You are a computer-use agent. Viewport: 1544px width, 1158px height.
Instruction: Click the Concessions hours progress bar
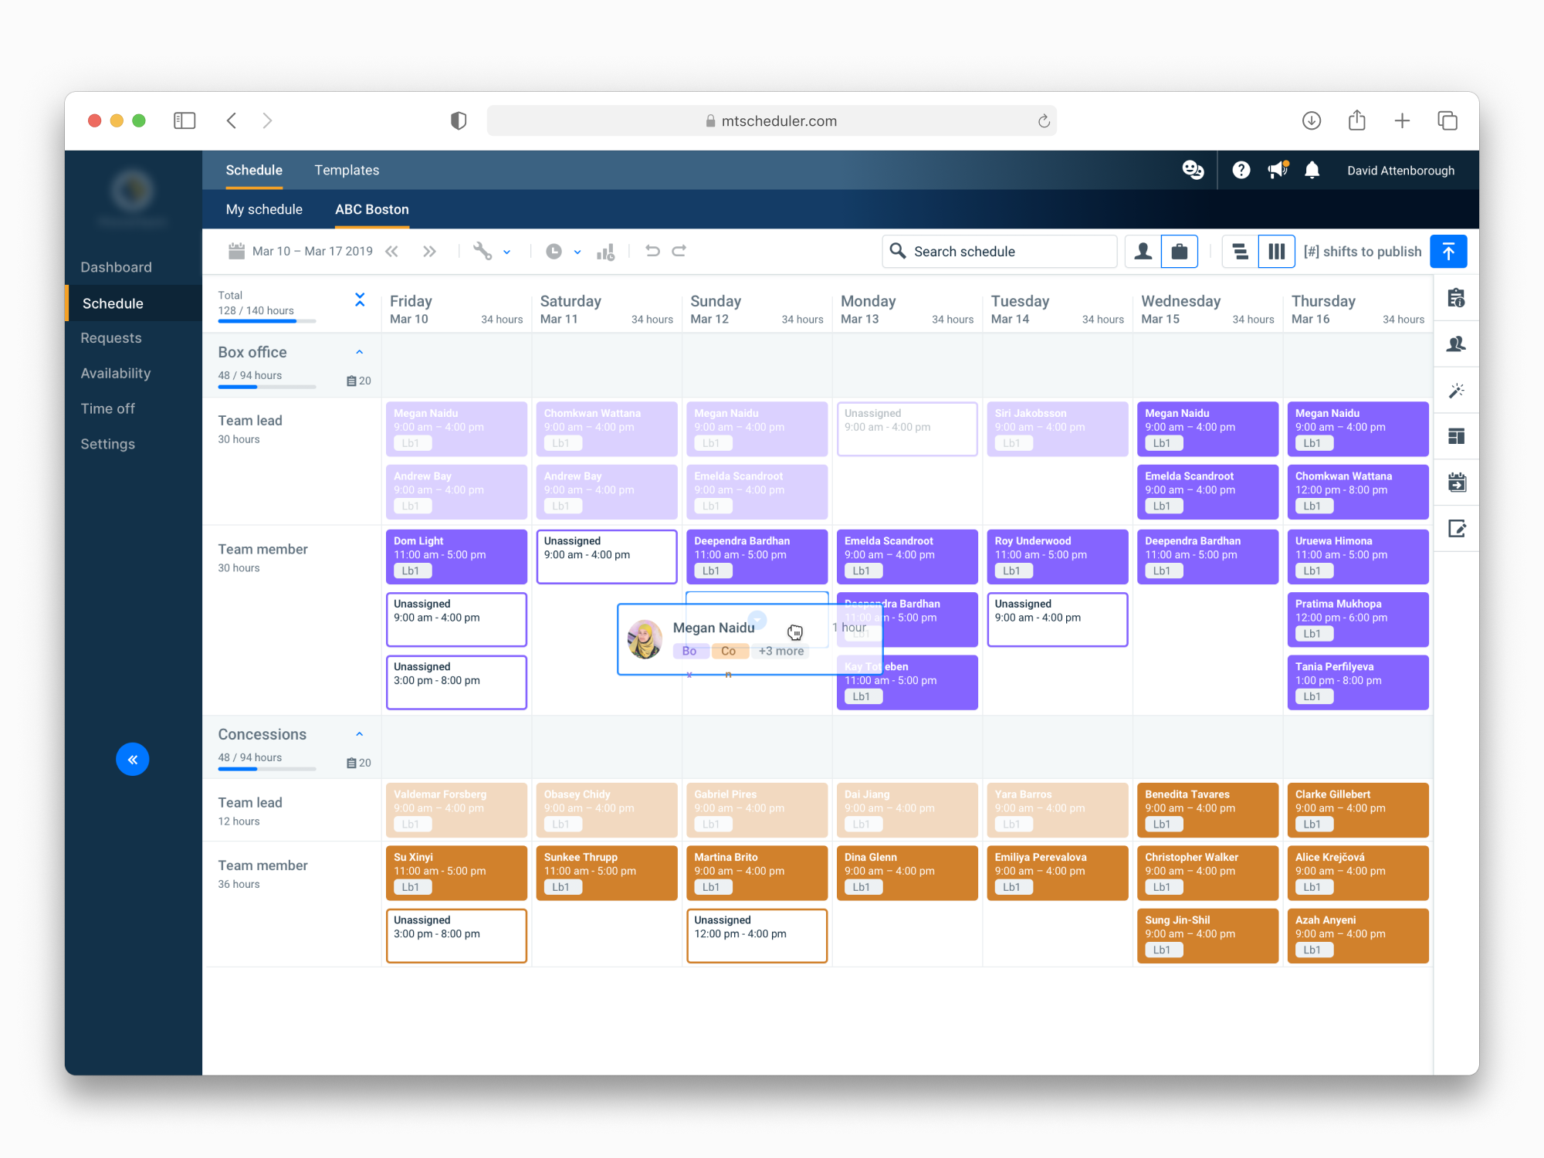[x=267, y=769]
